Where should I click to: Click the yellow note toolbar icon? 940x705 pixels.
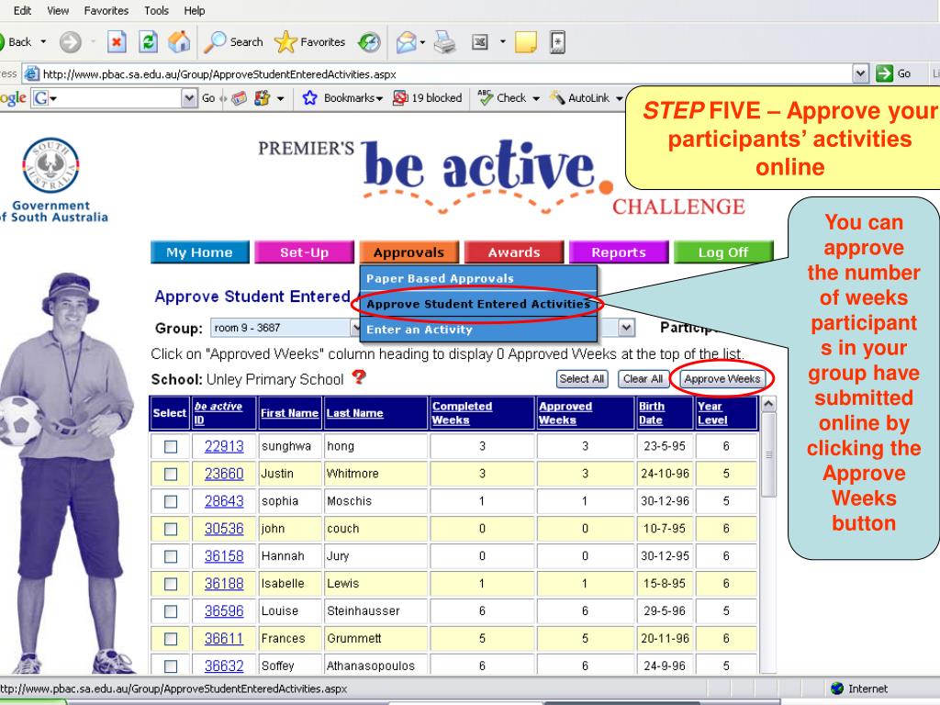coord(526,42)
